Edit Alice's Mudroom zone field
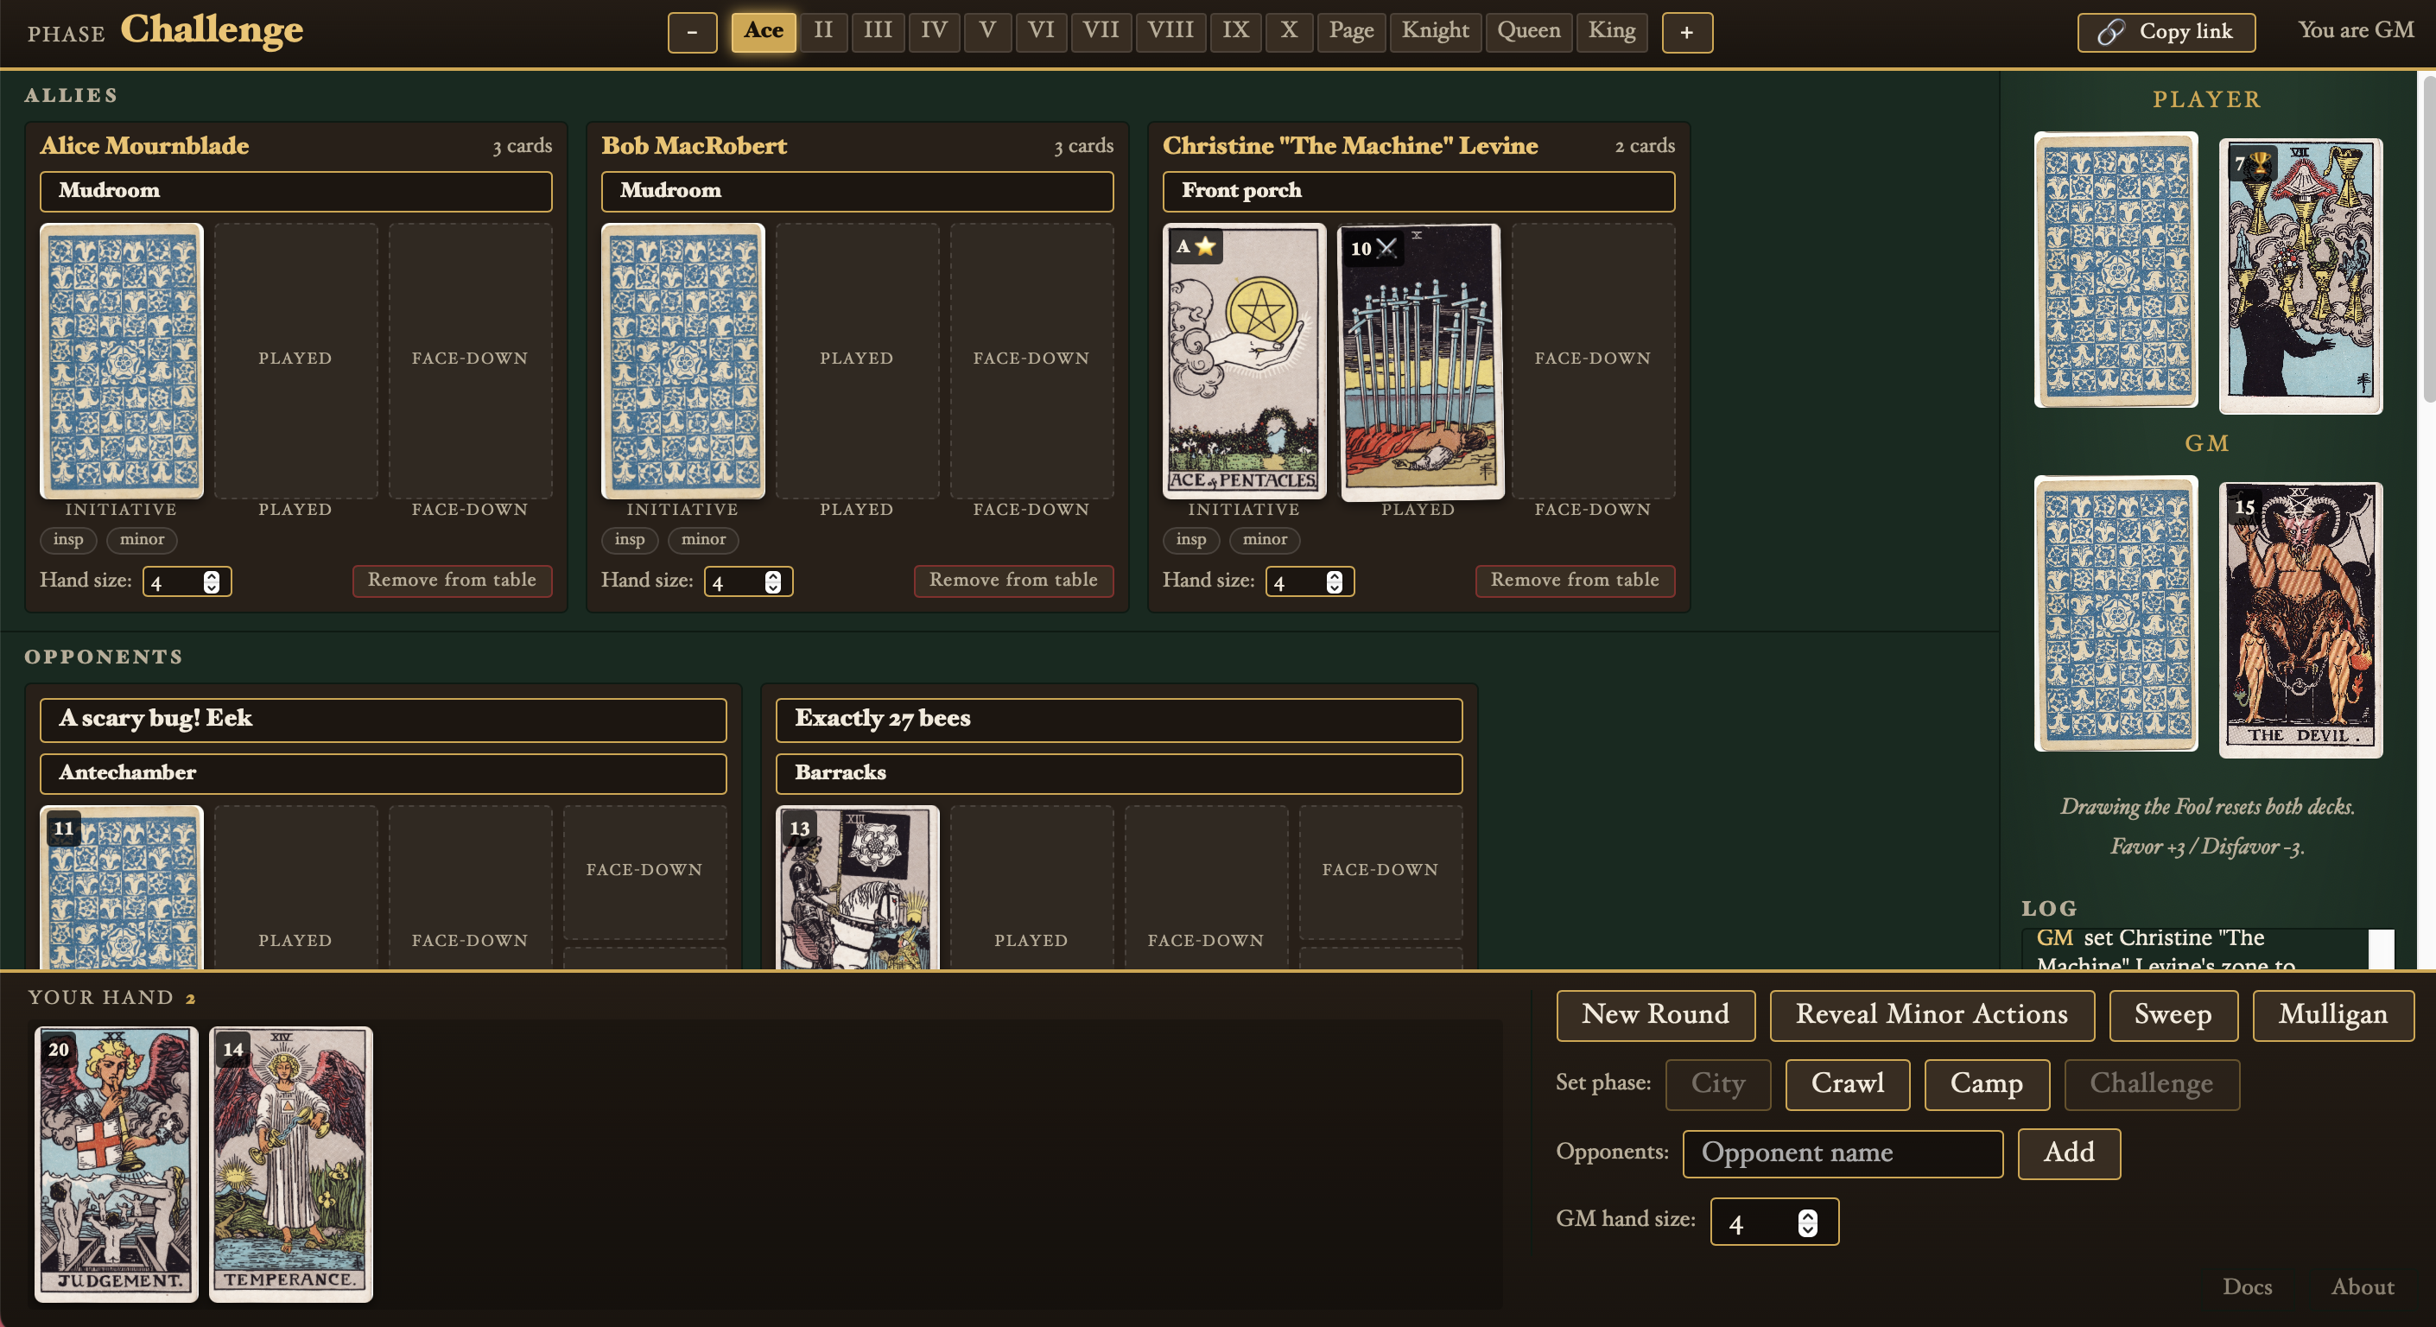Screen dimensions: 2436x1327 [x=296, y=191]
